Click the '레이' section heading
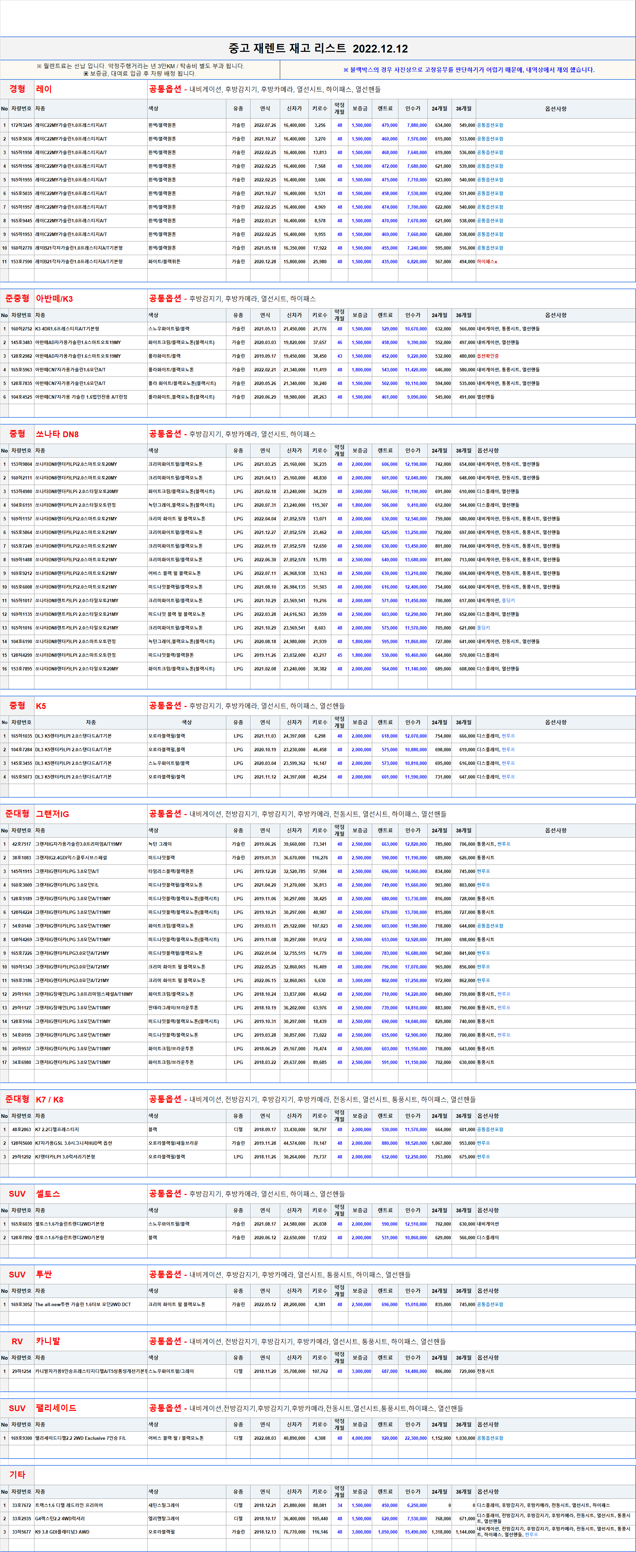The height and width of the screenshot is (1552, 636). [x=44, y=89]
